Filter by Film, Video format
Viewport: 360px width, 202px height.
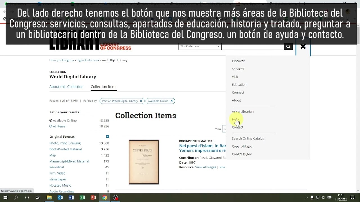click(x=57, y=173)
